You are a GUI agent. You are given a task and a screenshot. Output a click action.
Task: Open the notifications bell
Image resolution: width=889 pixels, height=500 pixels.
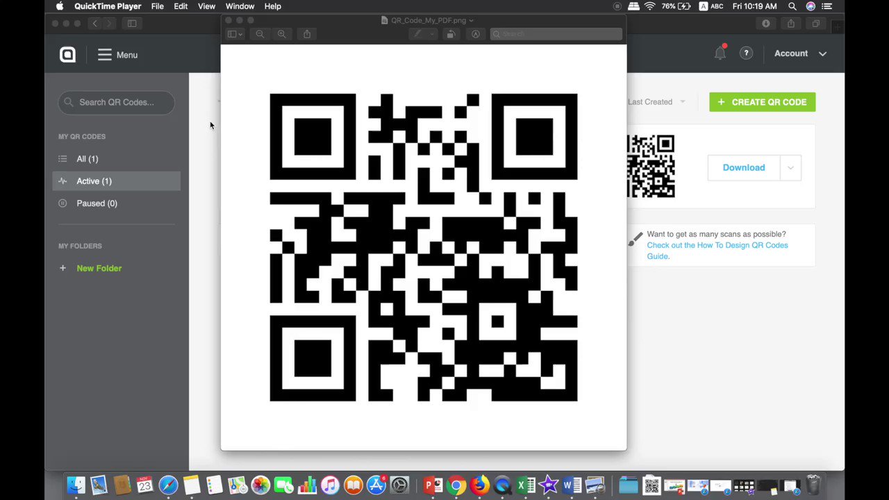[x=720, y=53]
